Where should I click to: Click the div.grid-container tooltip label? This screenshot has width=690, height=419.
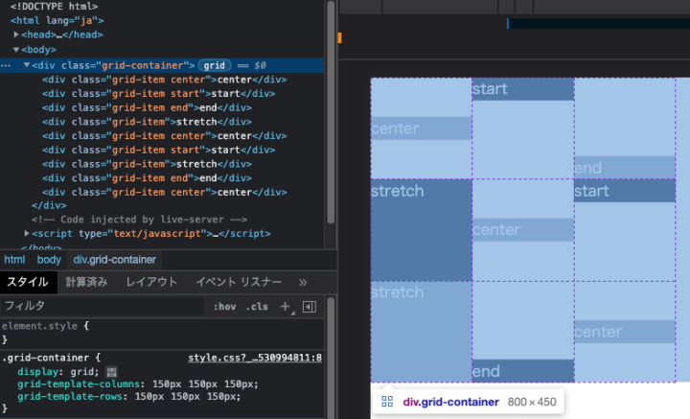pyautogui.click(x=450, y=402)
